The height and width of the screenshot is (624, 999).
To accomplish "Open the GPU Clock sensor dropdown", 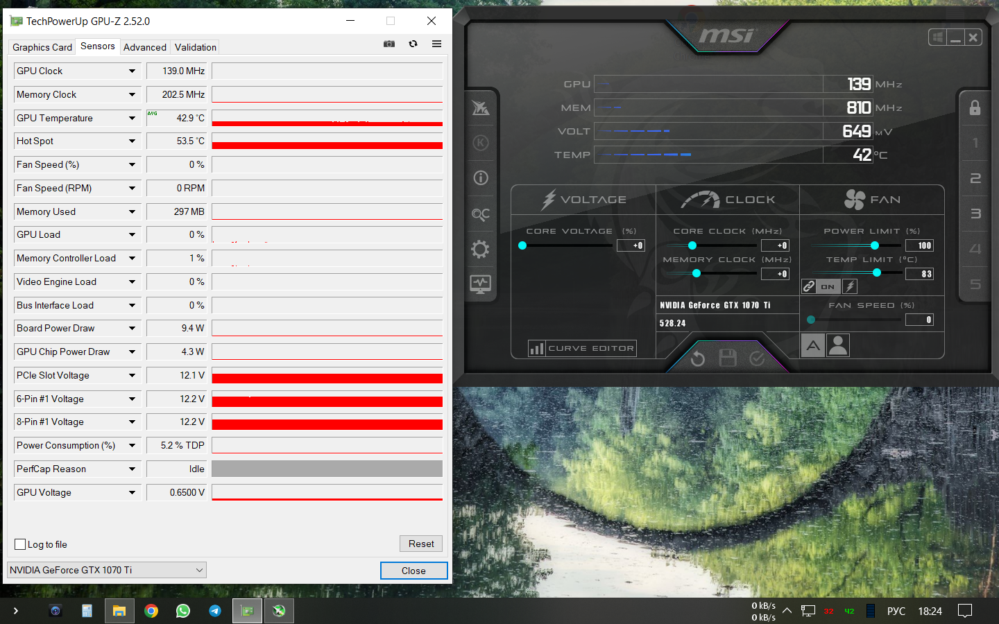I will (x=132, y=71).
